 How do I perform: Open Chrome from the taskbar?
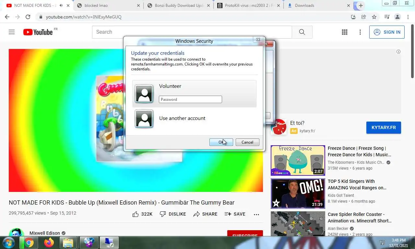(29, 243)
